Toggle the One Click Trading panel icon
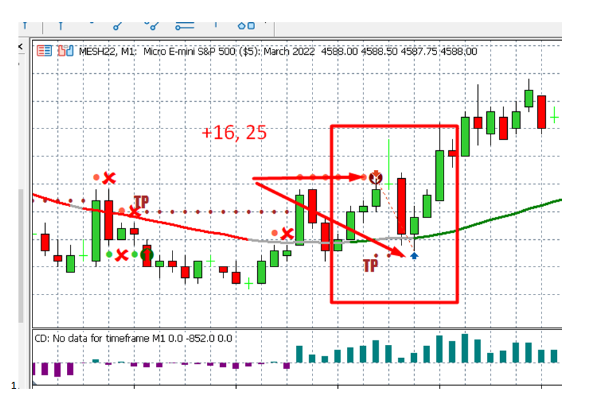 (x=66, y=50)
